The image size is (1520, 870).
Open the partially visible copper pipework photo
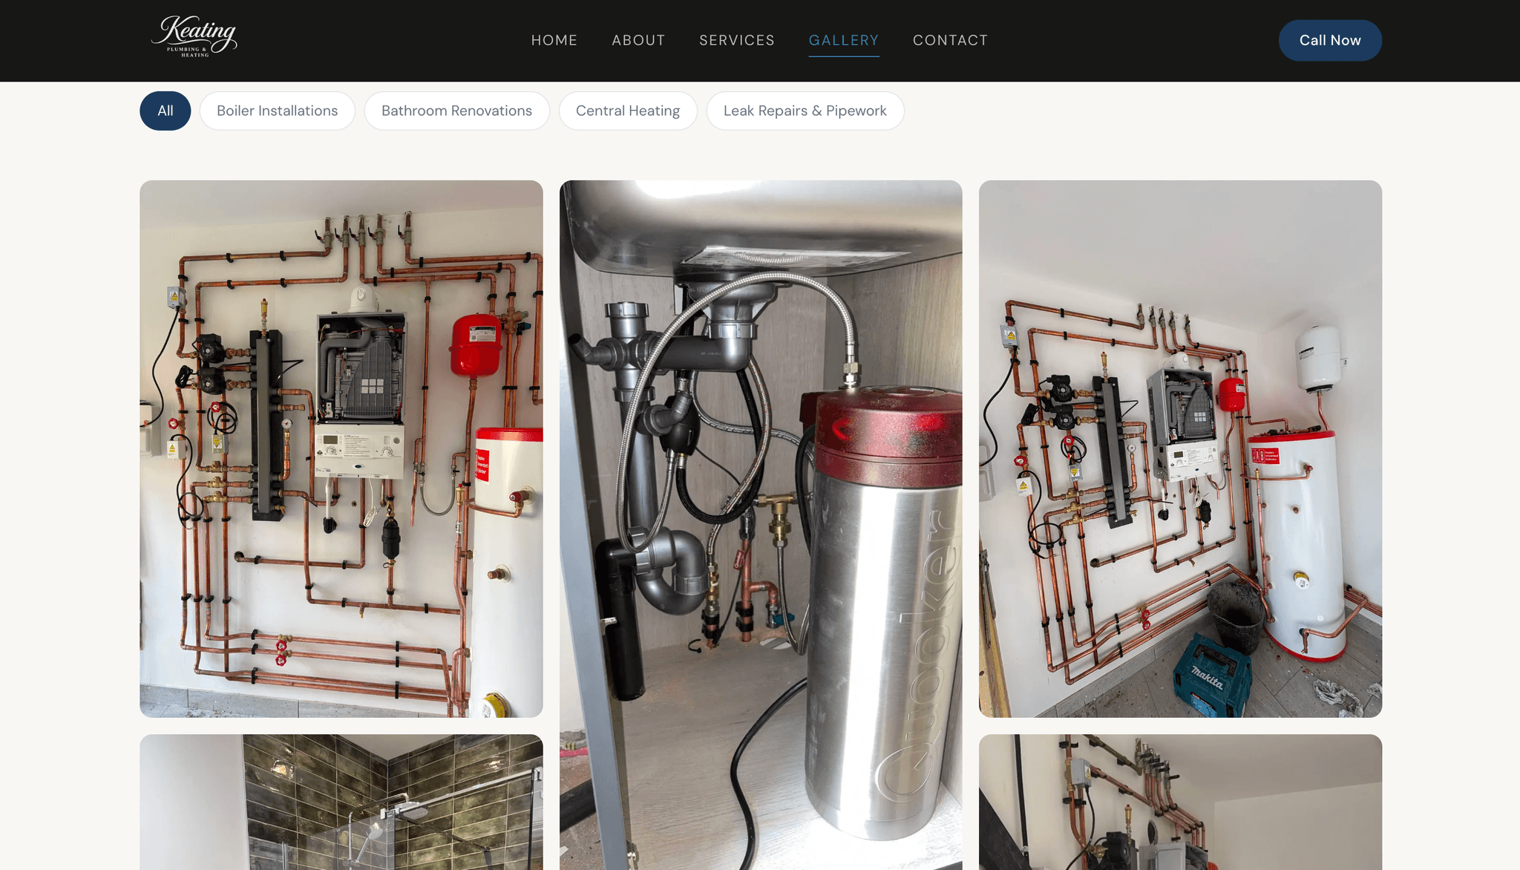pyautogui.click(x=1180, y=802)
